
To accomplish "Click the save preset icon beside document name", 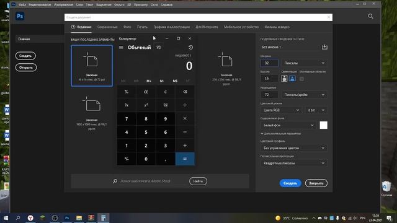I will point(324,47).
